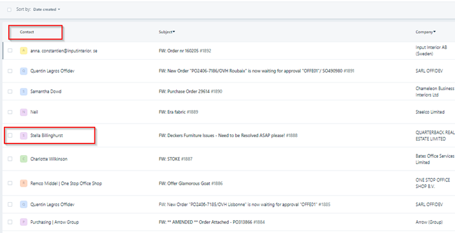Click Samantha Dowd's S avatar
This screenshot has width=455, height=233.
pos(24,91)
